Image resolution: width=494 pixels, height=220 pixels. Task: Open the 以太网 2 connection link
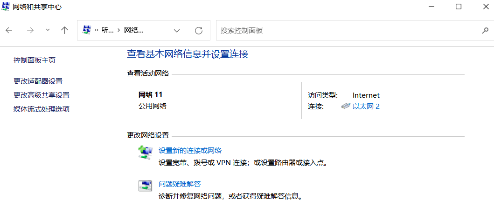pyautogui.click(x=366, y=106)
